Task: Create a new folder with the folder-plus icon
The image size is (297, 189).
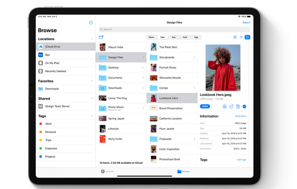Action: point(101,37)
